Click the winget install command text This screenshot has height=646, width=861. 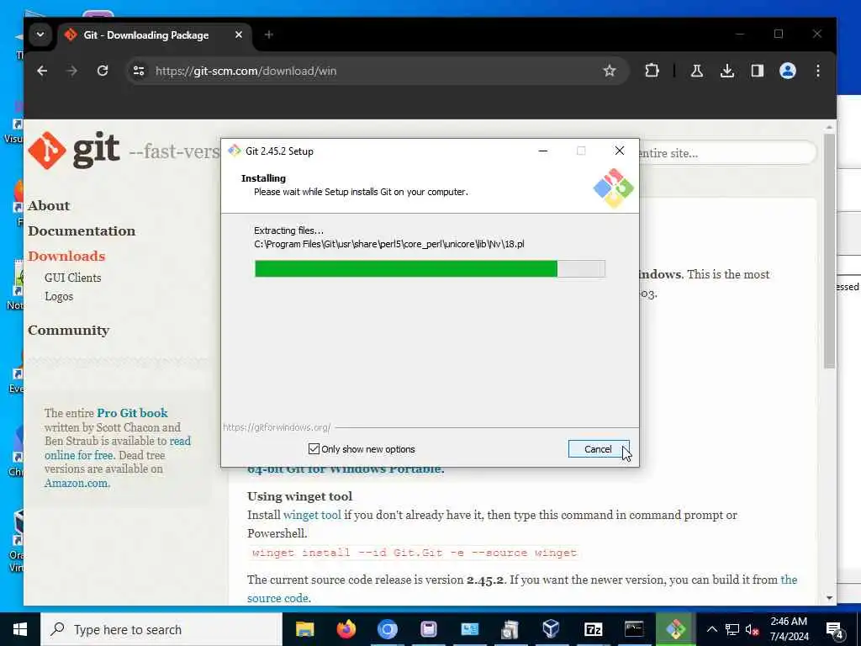click(415, 553)
